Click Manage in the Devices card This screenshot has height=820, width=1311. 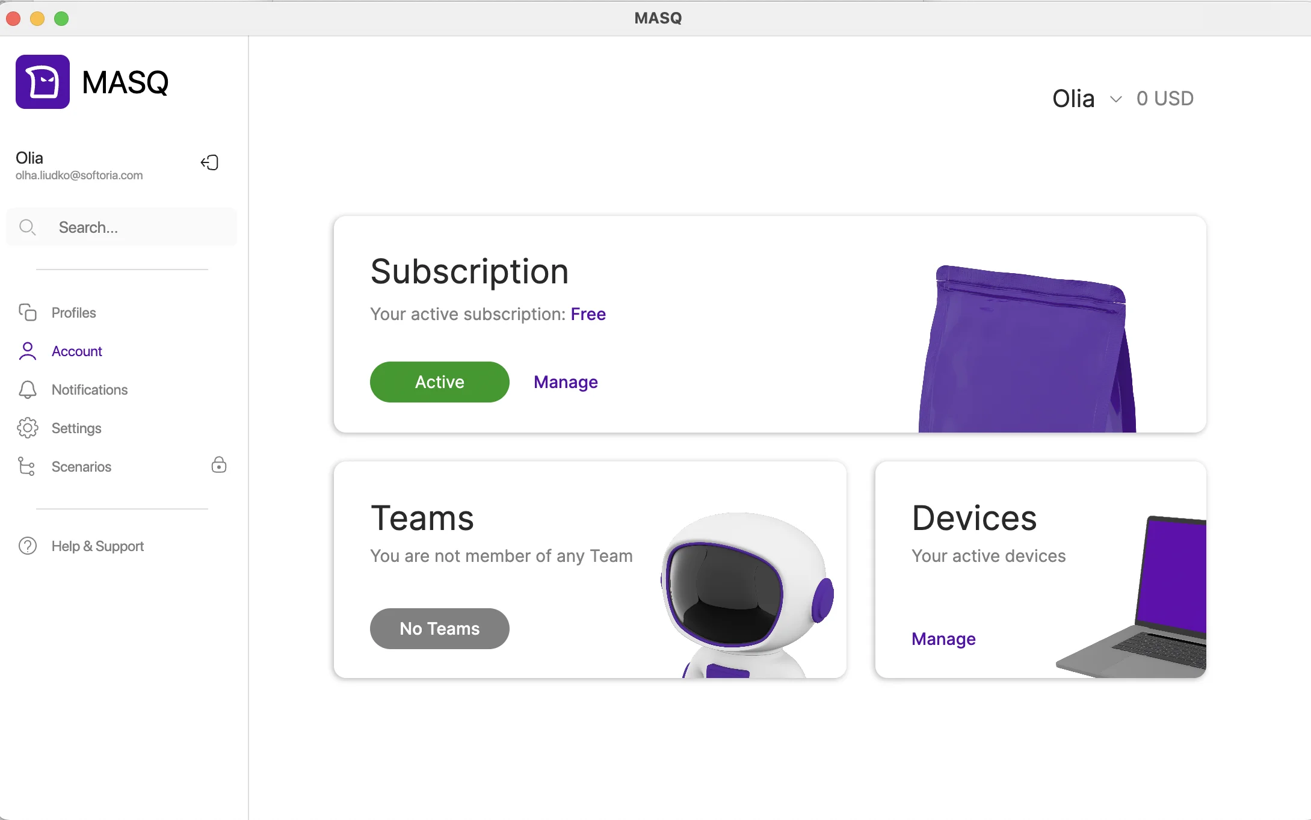943,638
